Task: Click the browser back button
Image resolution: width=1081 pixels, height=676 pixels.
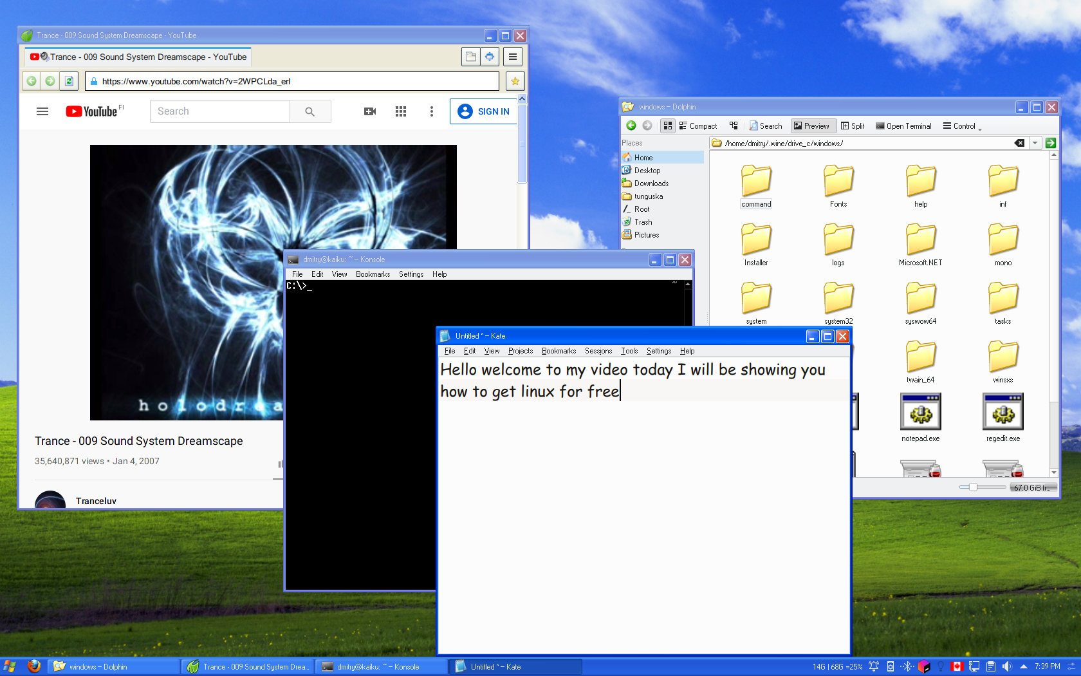Action: pos(31,81)
